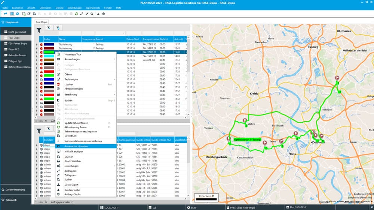Choose Löschen in the context menu
Image resolution: width=374 pixels, height=210 pixels.
[x=86, y=84]
